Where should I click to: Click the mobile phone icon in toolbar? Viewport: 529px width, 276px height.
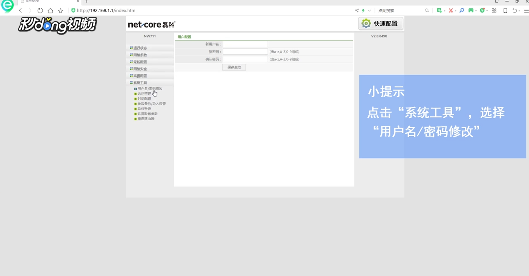[505, 10]
